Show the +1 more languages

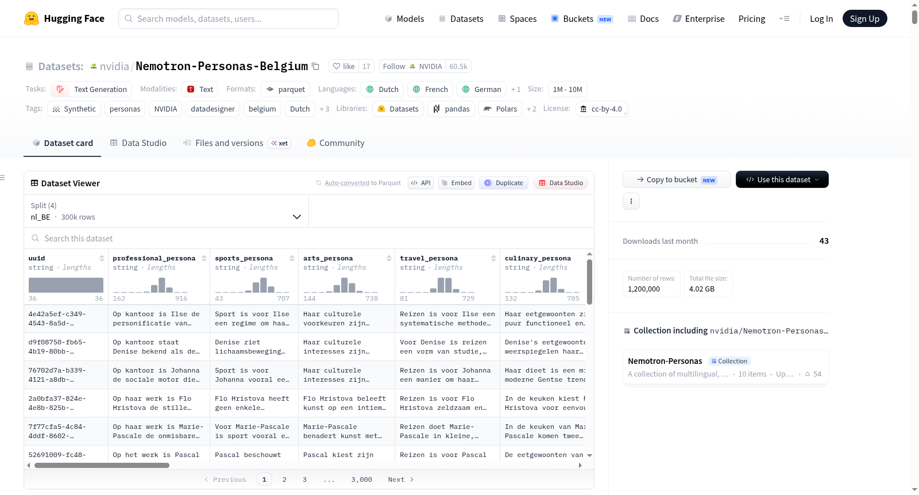click(x=516, y=89)
